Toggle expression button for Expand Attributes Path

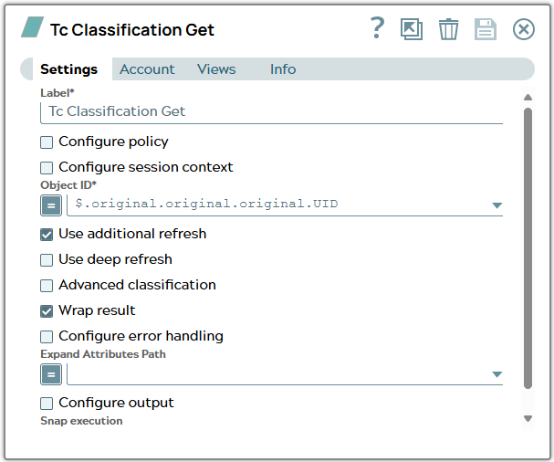click(51, 374)
